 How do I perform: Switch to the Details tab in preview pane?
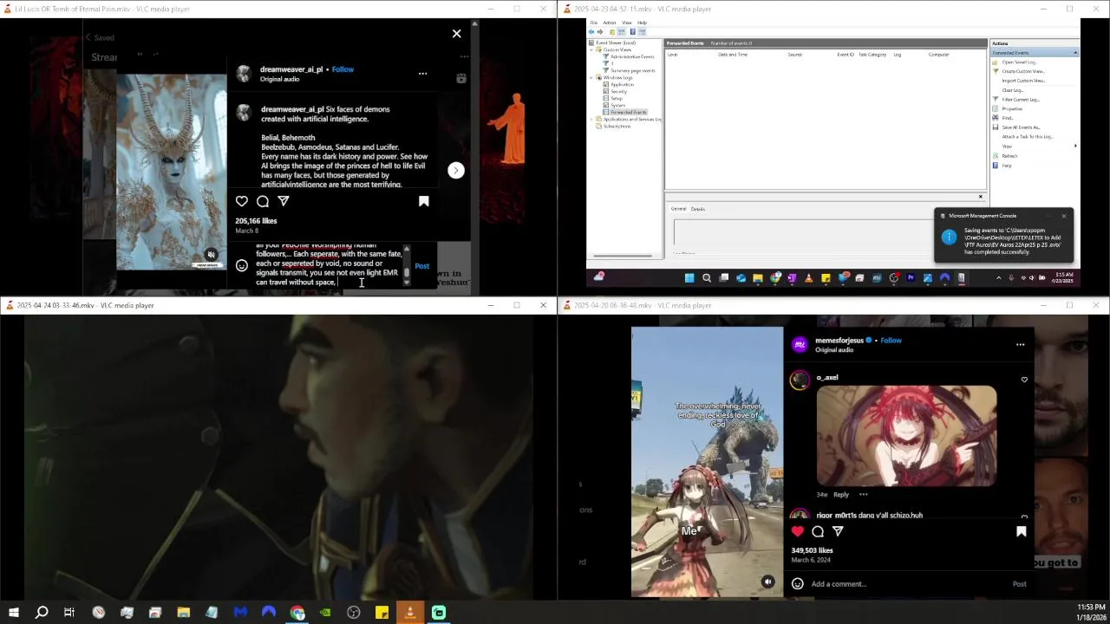tap(697, 209)
